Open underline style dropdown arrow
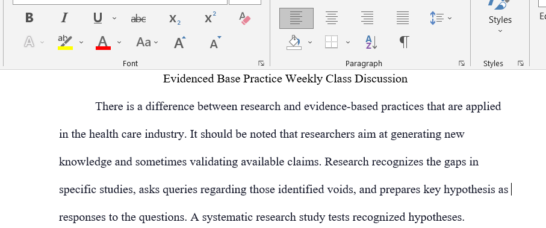 point(114,18)
